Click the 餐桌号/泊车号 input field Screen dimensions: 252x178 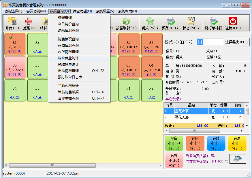tap(209, 42)
